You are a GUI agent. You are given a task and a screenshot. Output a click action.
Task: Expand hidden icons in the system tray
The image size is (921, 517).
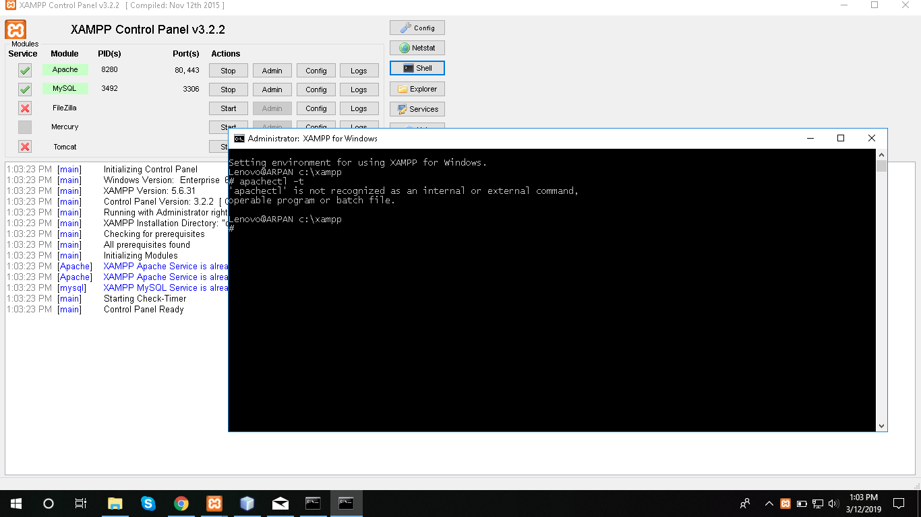(x=769, y=503)
